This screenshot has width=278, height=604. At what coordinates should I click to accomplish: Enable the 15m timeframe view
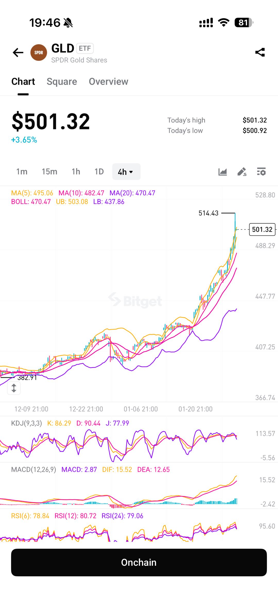[x=50, y=172]
